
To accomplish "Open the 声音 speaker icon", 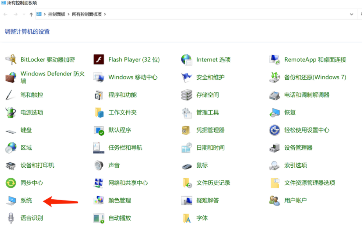I will (99, 165).
